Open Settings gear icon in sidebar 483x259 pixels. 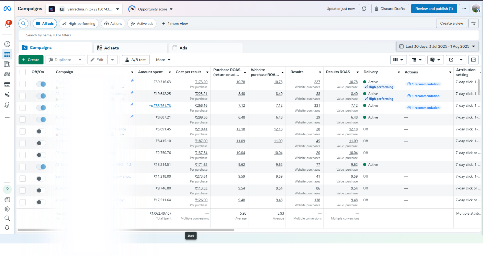pyautogui.click(x=7, y=209)
